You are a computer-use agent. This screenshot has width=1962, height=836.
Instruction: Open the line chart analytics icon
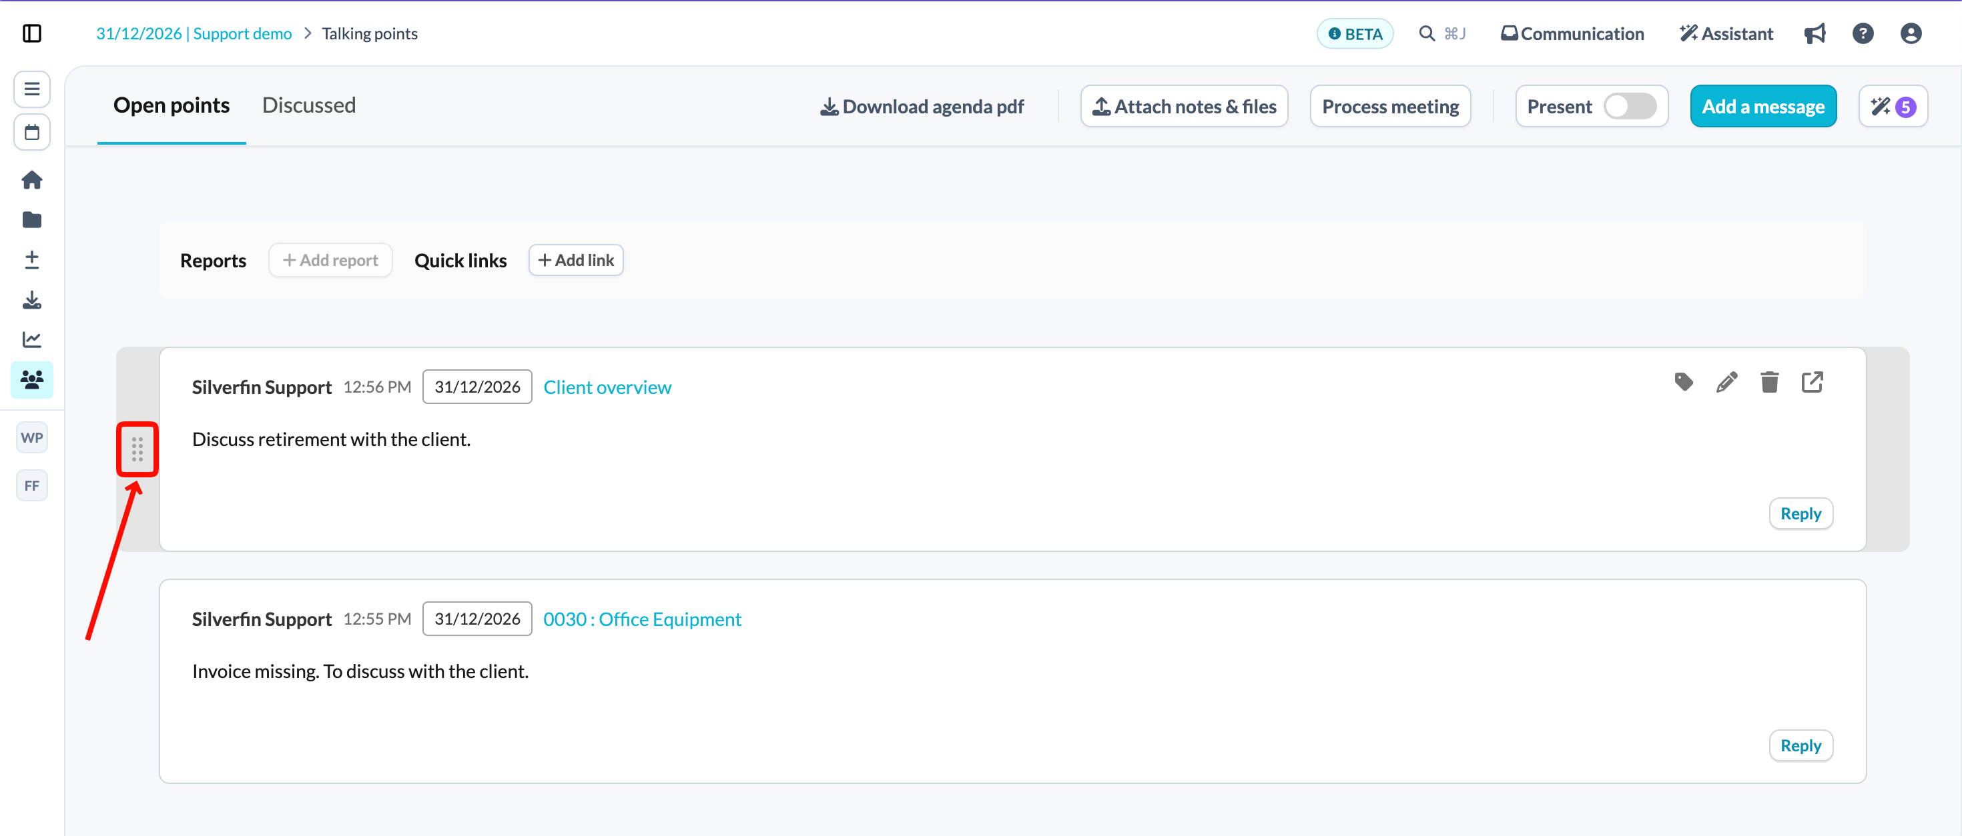tap(32, 339)
